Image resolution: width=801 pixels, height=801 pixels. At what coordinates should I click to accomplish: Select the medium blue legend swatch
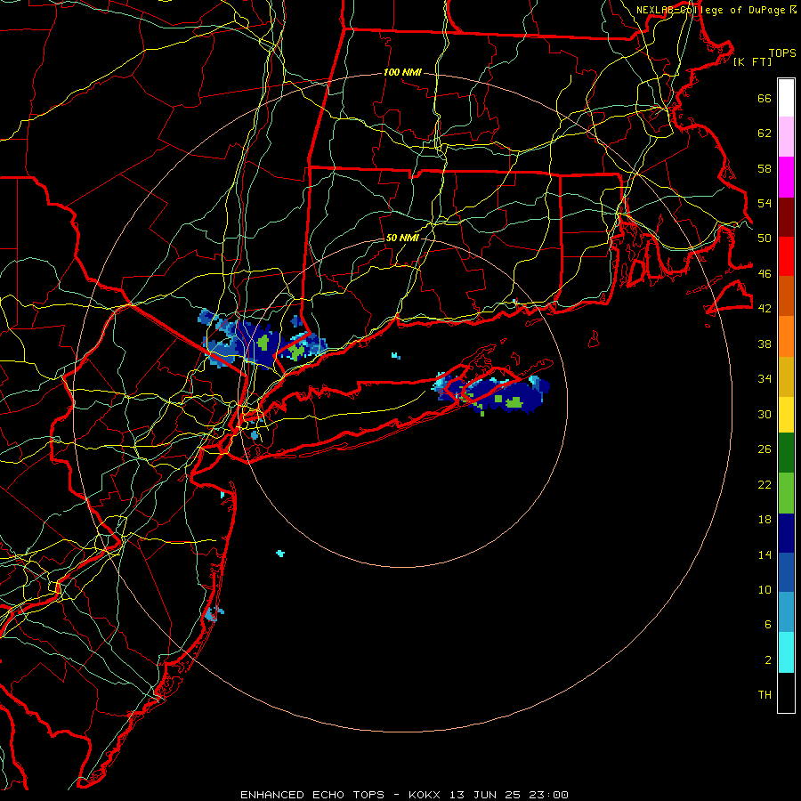(x=786, y=572)
